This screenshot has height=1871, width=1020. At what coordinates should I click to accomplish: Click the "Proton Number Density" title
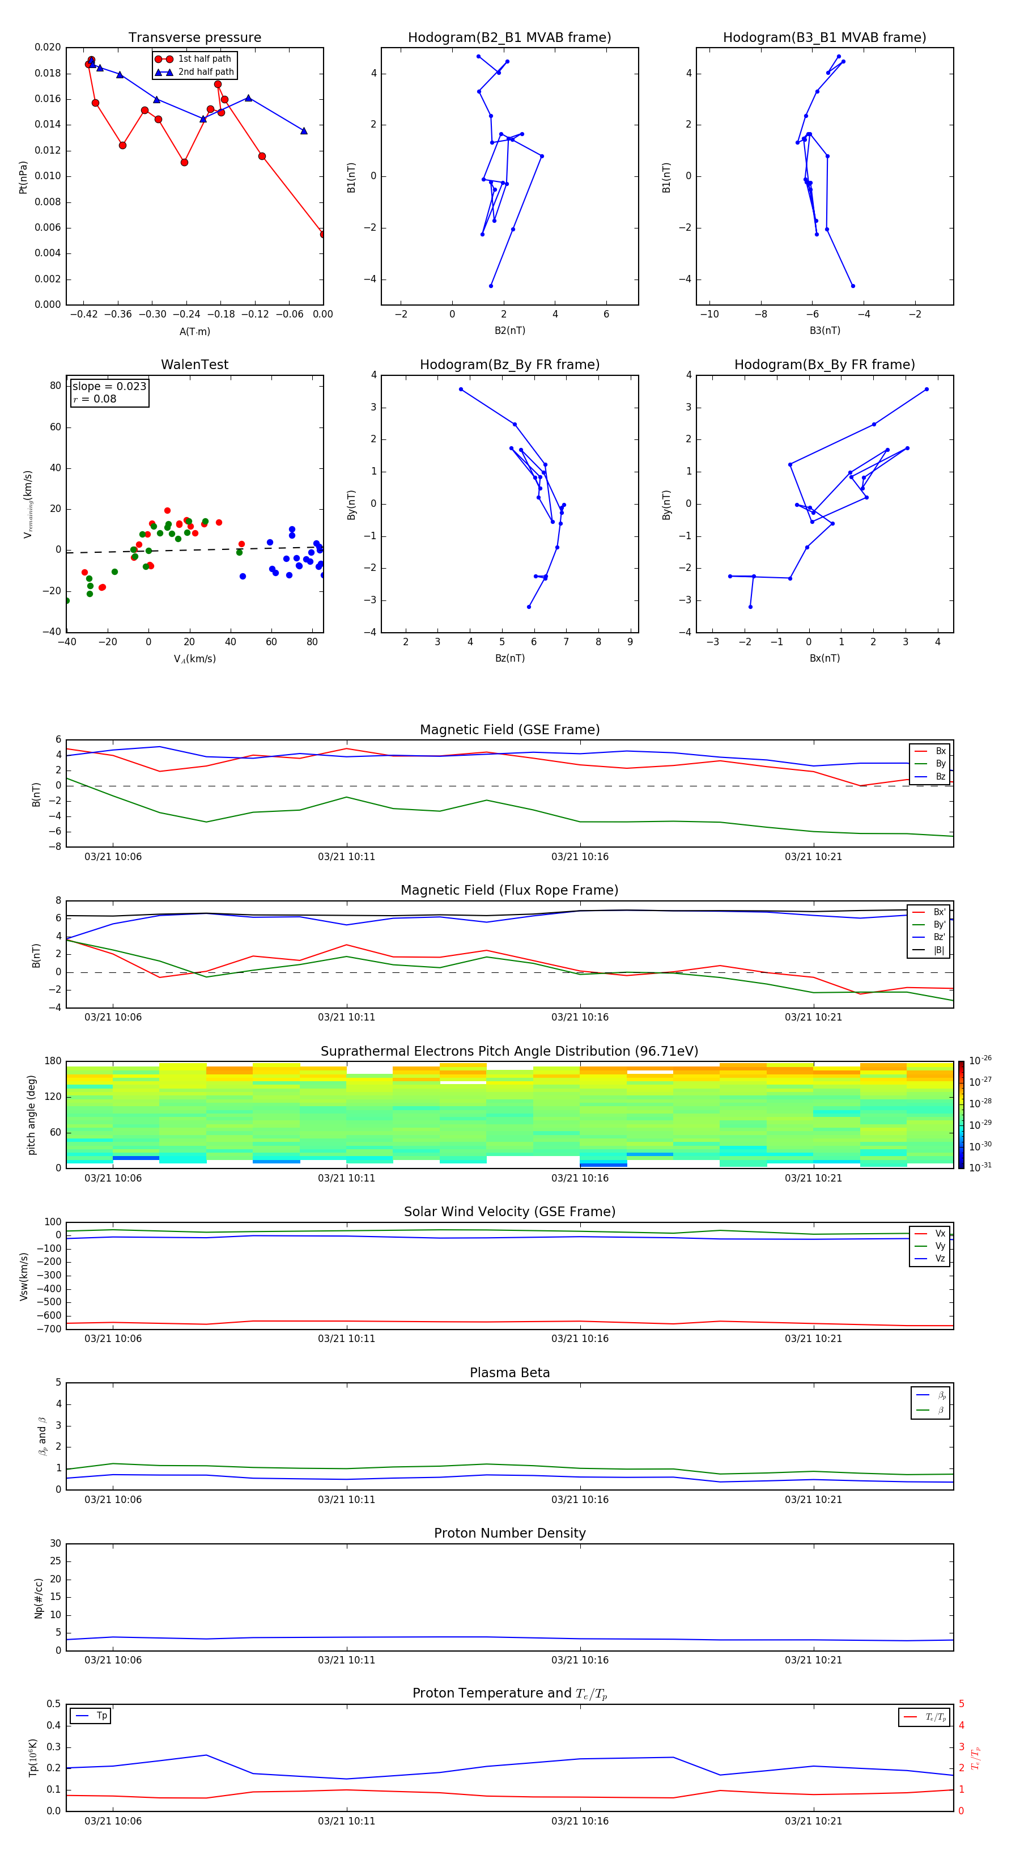click(x=509, y=1533)
